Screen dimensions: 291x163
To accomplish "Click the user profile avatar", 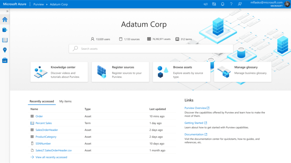I will point(287,4).
